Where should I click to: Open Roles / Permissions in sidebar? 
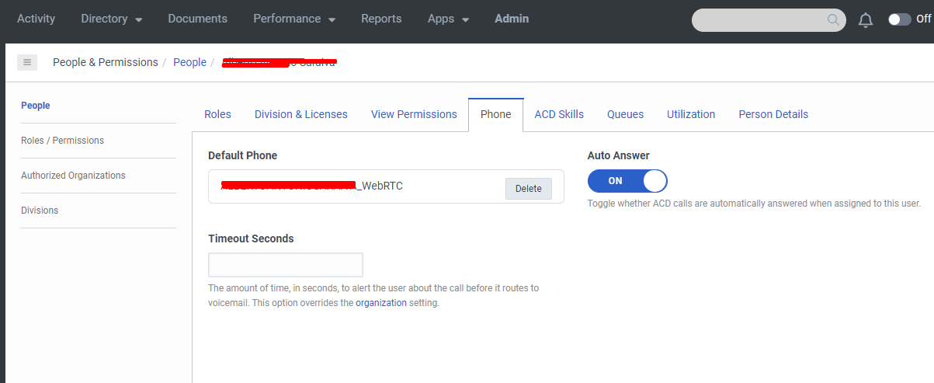pos(62,141)
